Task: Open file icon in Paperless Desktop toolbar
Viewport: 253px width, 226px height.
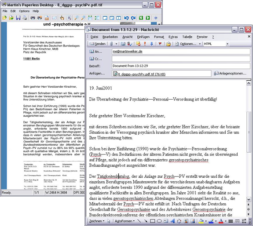Action: point(4,18)
